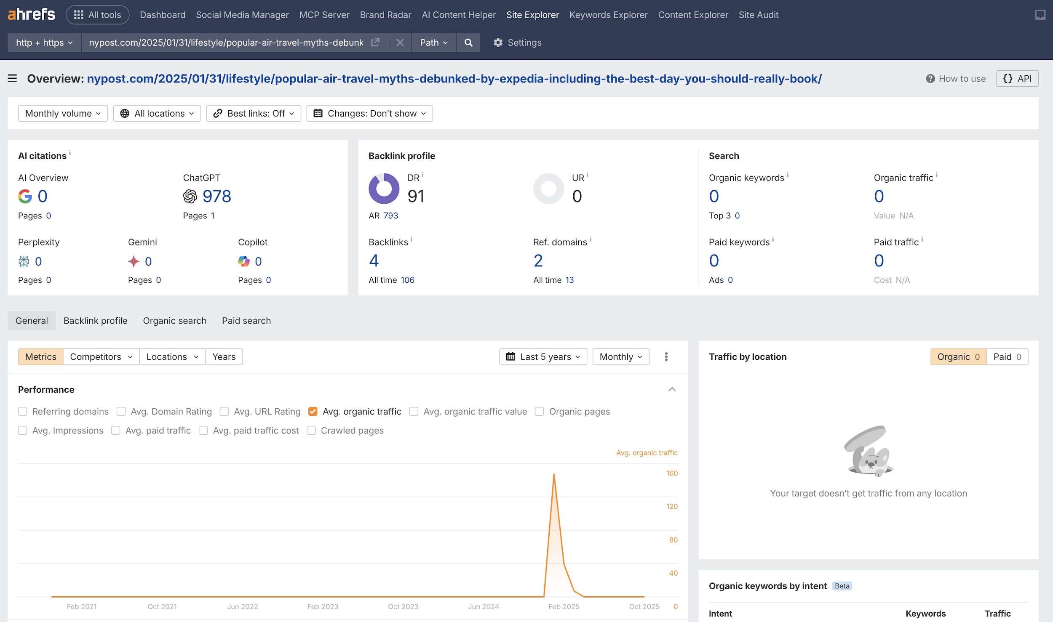Click the three-dot chart options menu
The image size is (1053, 622).
pyautogui.click(x=666, y=357)
